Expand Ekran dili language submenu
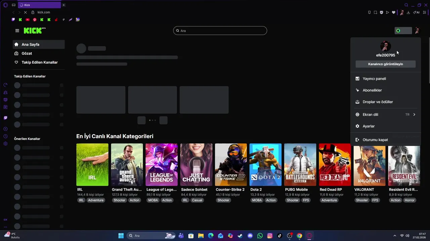 385,114
